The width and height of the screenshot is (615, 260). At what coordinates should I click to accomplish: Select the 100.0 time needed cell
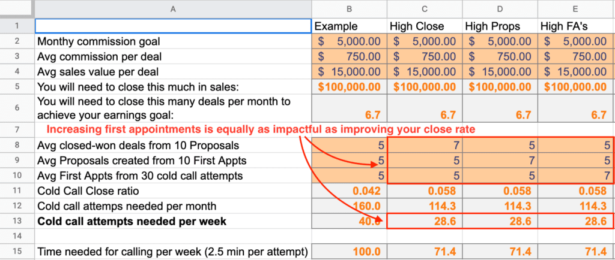349,252
